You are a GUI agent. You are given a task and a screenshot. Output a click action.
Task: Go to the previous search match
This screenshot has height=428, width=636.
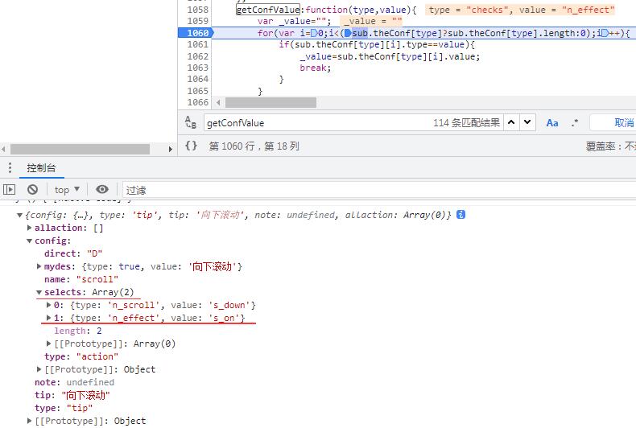(x=511, y=122)
